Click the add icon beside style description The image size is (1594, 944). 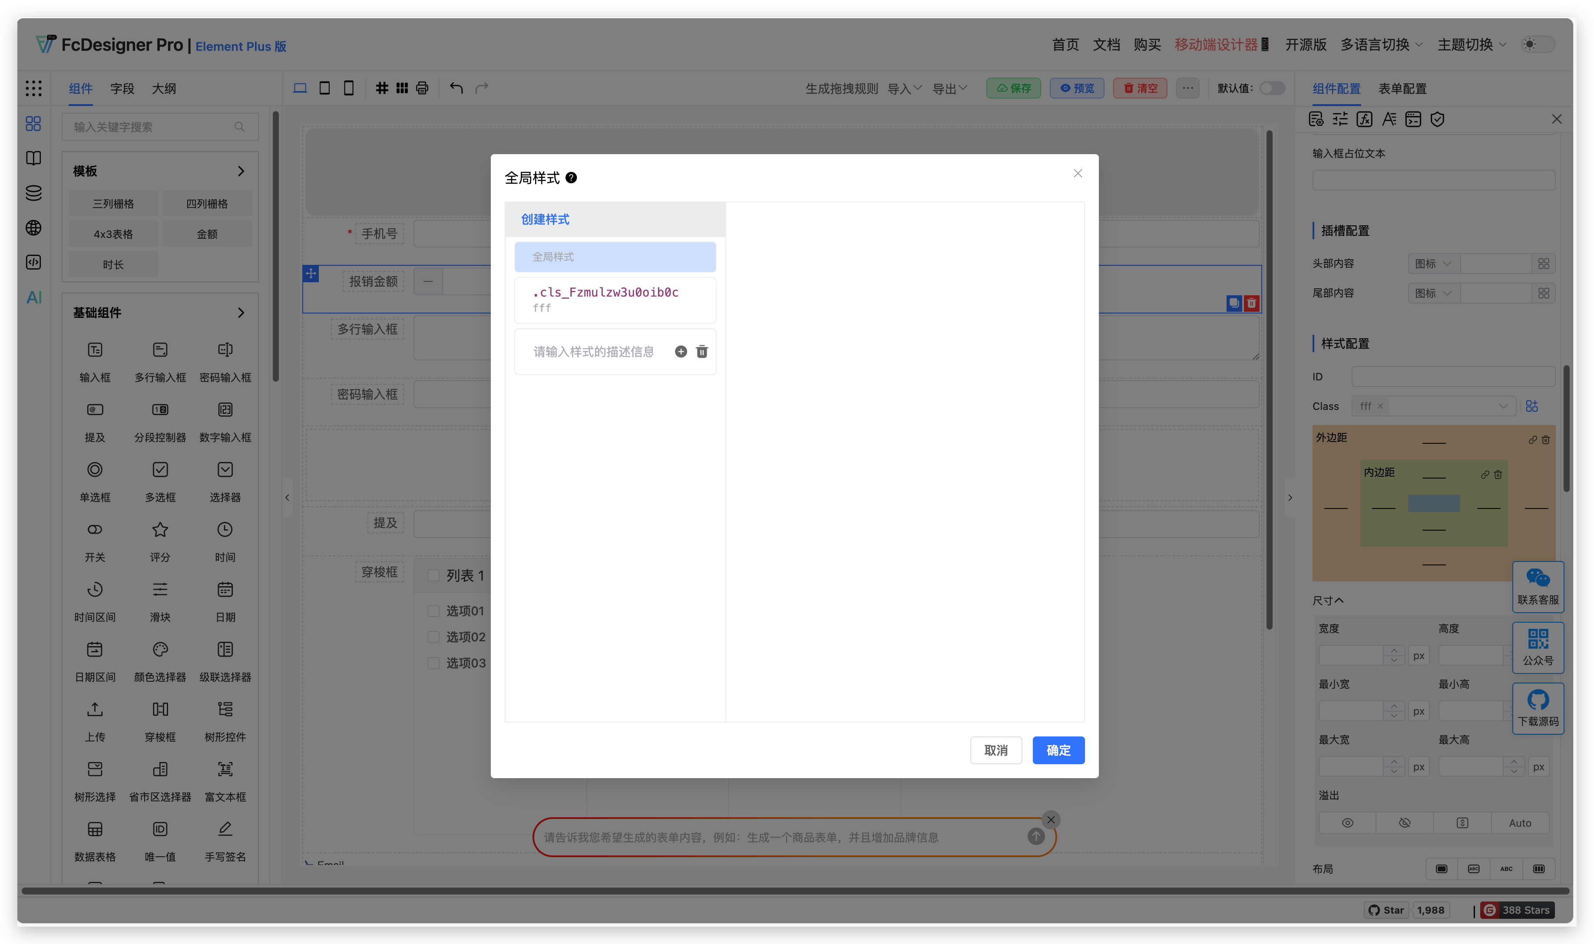coord(681,352)
